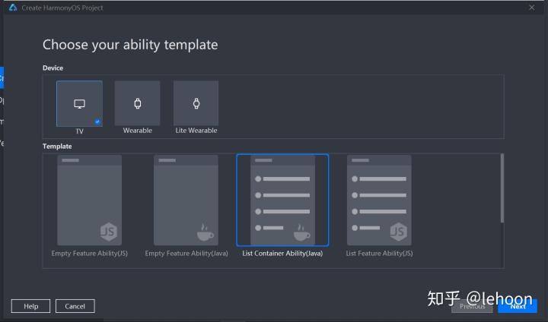
Task: Click the Empty Feature Ability(JS) caption
Action: 90,254
